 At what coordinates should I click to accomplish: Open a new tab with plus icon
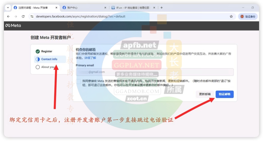click(162, 8)
